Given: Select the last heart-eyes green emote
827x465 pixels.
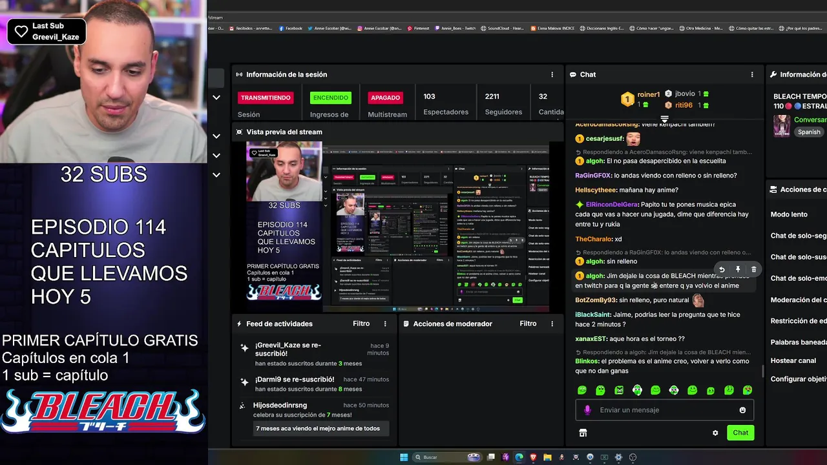Looking at the screenshot, I should click(748, 390).
